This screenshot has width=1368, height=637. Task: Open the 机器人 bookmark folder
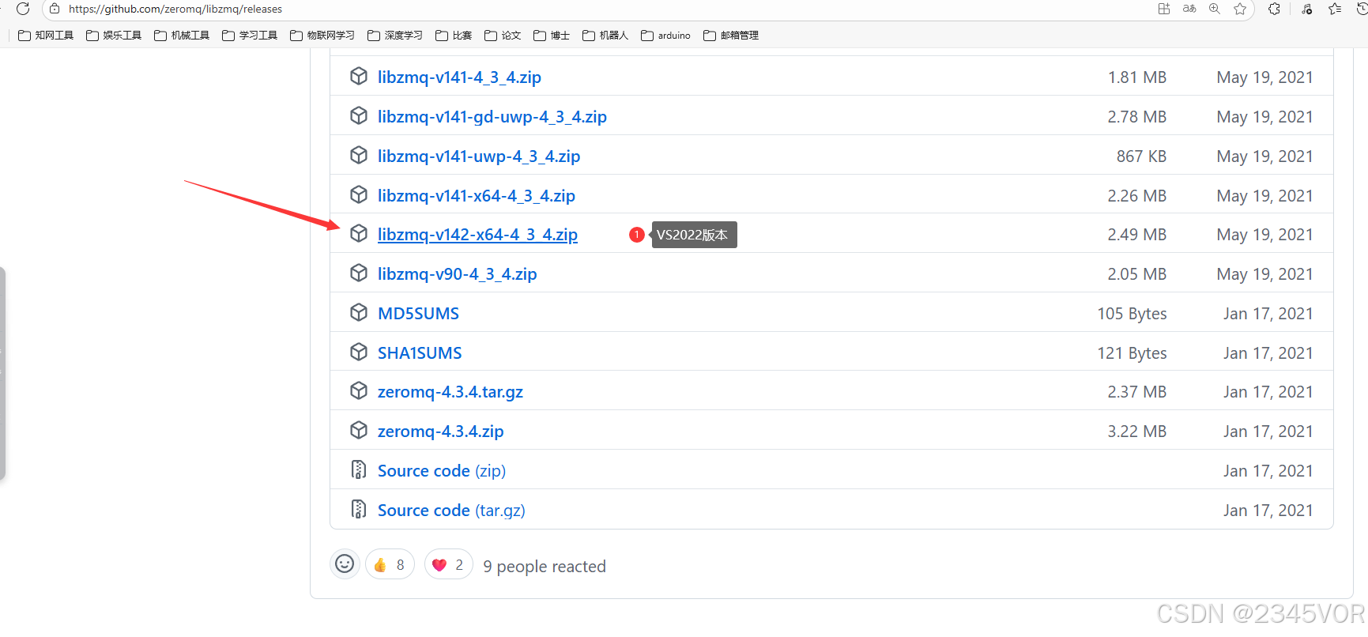(x=605, y=36)
